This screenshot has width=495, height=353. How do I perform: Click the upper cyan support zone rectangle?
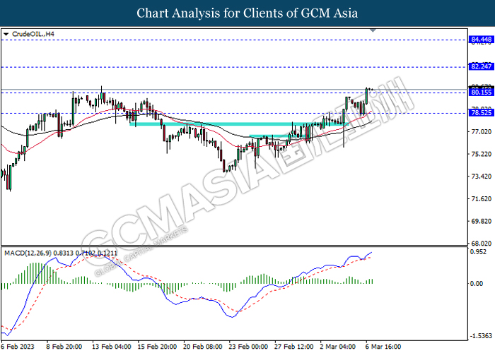click(x=238, y=124)
